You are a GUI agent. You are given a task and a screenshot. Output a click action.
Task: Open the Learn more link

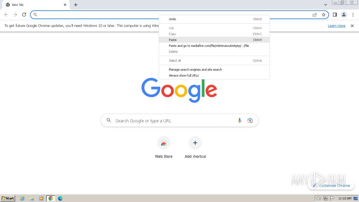[337, 26]
